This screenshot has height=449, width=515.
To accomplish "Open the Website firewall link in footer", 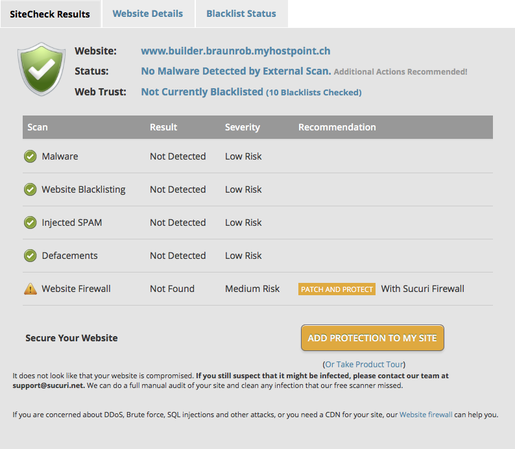I will (425, 415).
